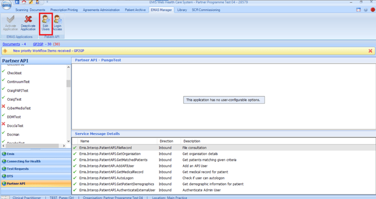Open the EMIS round application button

pos(7,5)
